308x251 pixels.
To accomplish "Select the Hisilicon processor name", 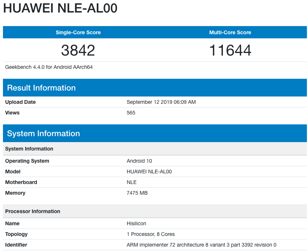I will coord(136,223).
